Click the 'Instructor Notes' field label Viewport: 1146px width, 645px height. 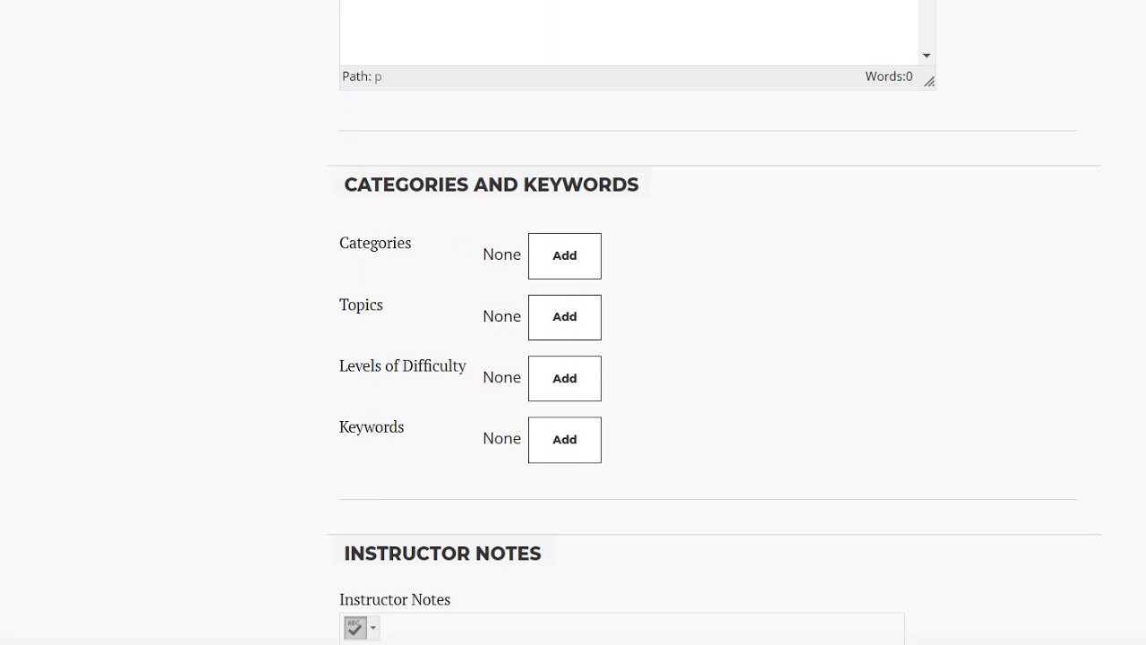pyautogui.click(x=395, y=599)
